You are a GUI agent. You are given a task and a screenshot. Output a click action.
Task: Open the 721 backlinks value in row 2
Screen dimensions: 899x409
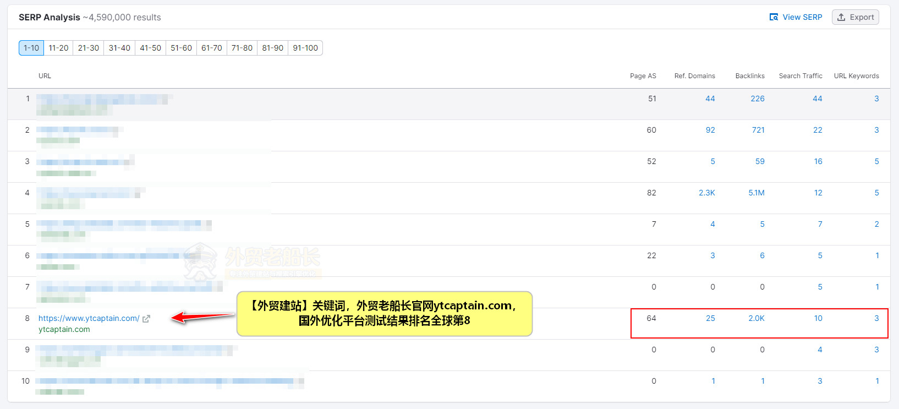758,130
